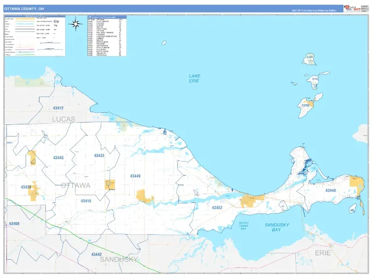The height and width of the screenshot is (279, 372).
Task: Click yellow city area on 43440 peninsula tip
Action: [356, 185]
